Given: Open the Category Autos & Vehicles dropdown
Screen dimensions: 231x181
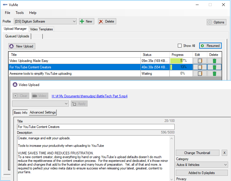Looking at the screenshot, I should click(202, 165).
